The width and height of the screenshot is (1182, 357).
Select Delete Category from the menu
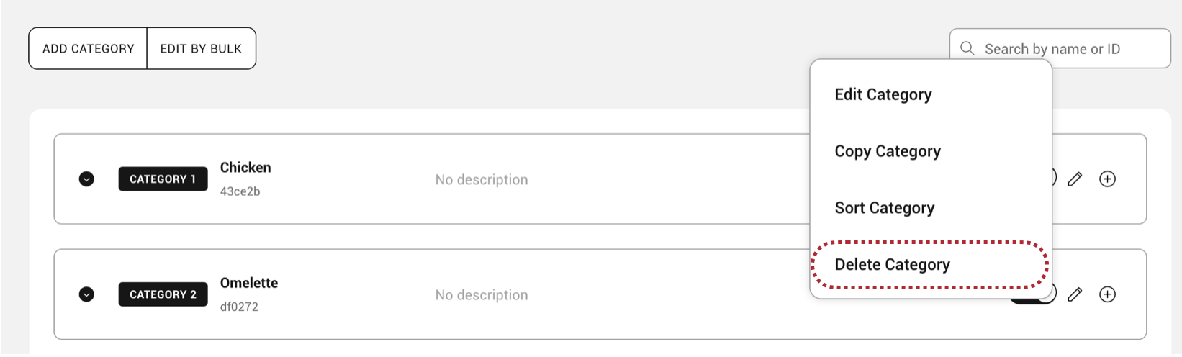pos(892,265)
